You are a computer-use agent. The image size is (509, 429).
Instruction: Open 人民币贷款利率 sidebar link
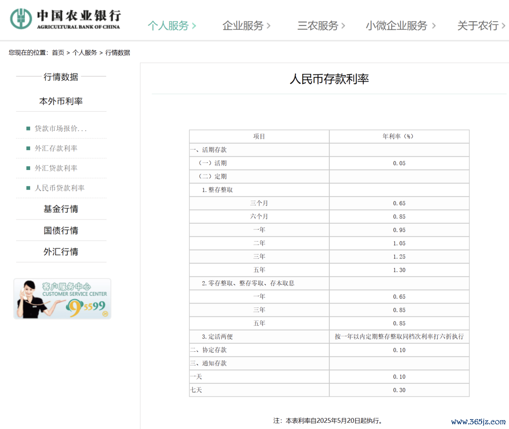[x=59, y=188]
